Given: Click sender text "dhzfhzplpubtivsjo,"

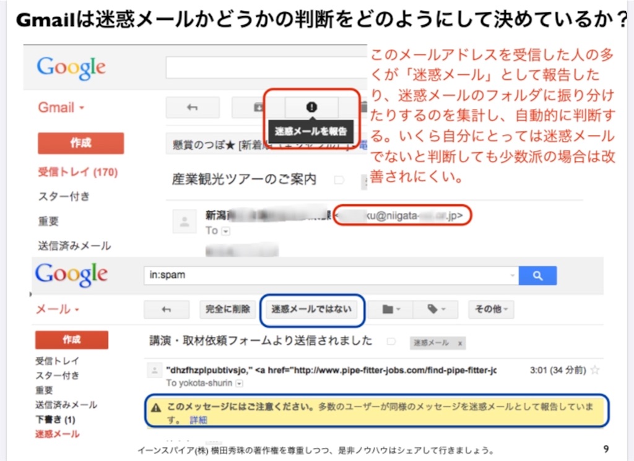Looking at the screenshot, I should [x=209, y=370].
